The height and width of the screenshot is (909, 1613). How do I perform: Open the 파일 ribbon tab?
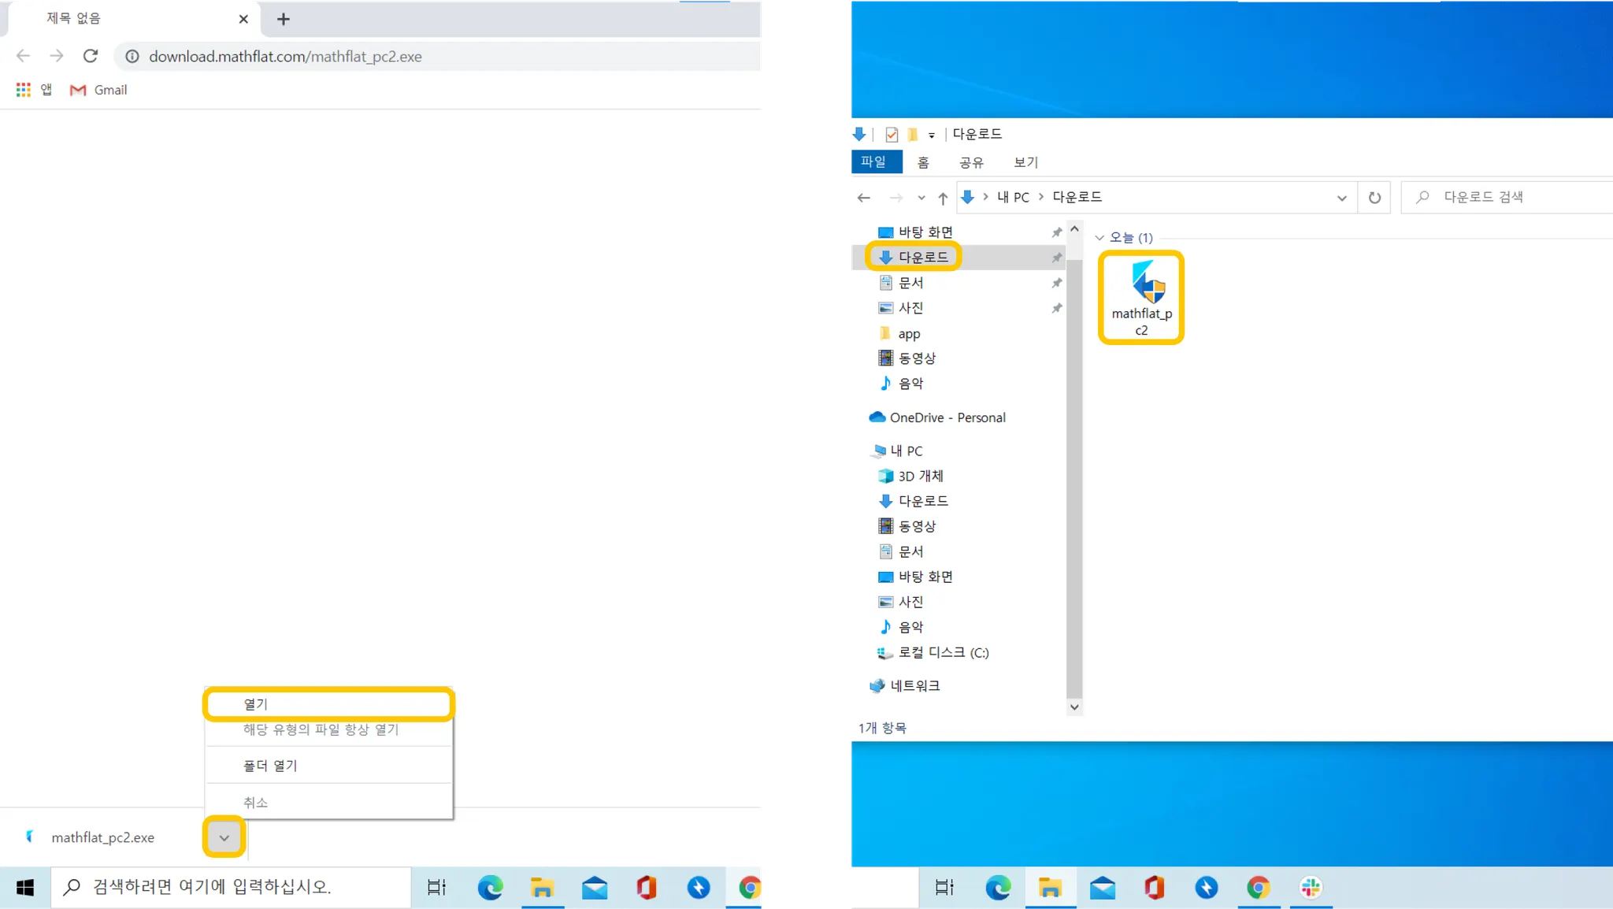tap(873, 161)
